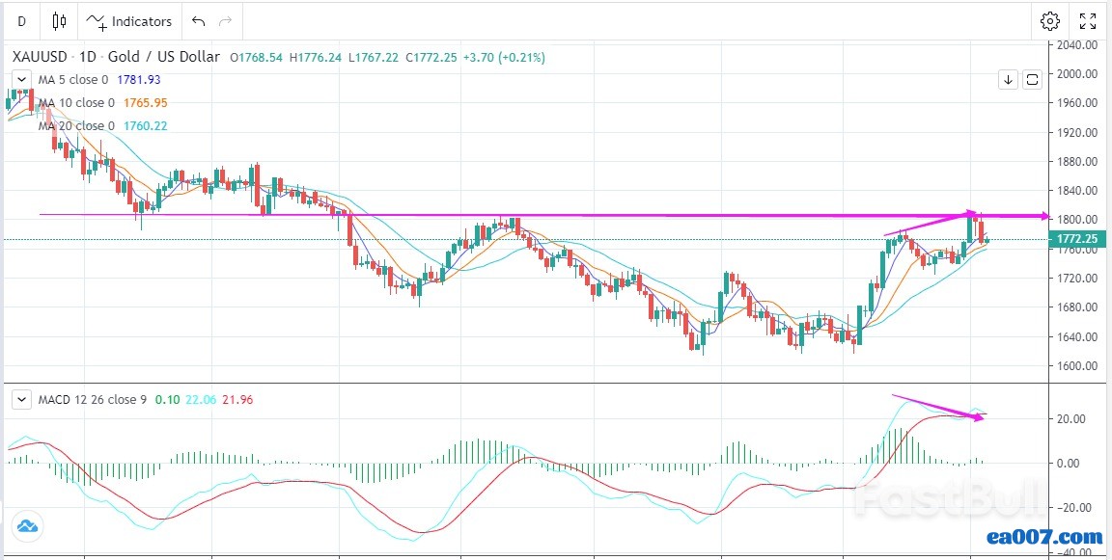Click the TradingView cloud logo
This screenshot has height=560, width=1112.
27,526
